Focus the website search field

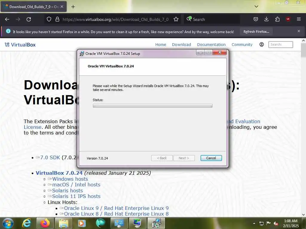point(281,44)
